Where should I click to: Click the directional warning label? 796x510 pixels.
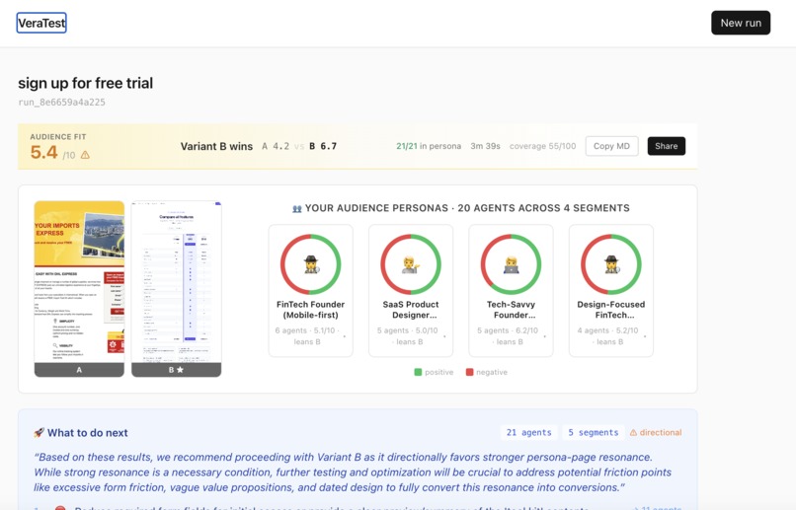[656, 432]
